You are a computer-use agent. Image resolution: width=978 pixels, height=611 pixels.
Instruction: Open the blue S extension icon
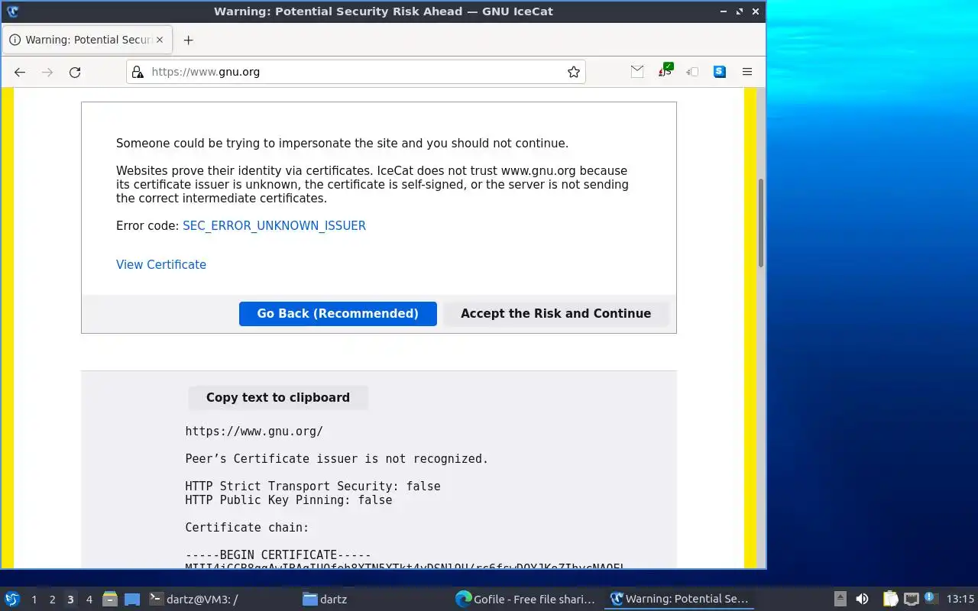point(720,72)
